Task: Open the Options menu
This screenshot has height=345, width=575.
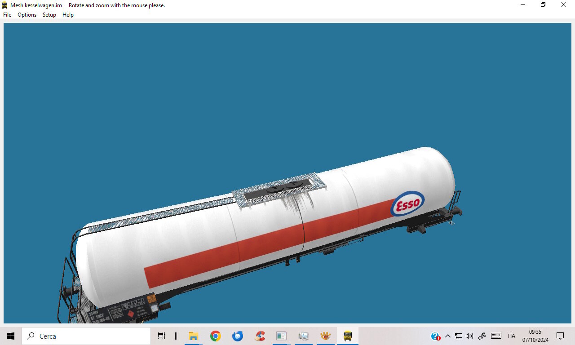Action: click(x=27, y=15)
